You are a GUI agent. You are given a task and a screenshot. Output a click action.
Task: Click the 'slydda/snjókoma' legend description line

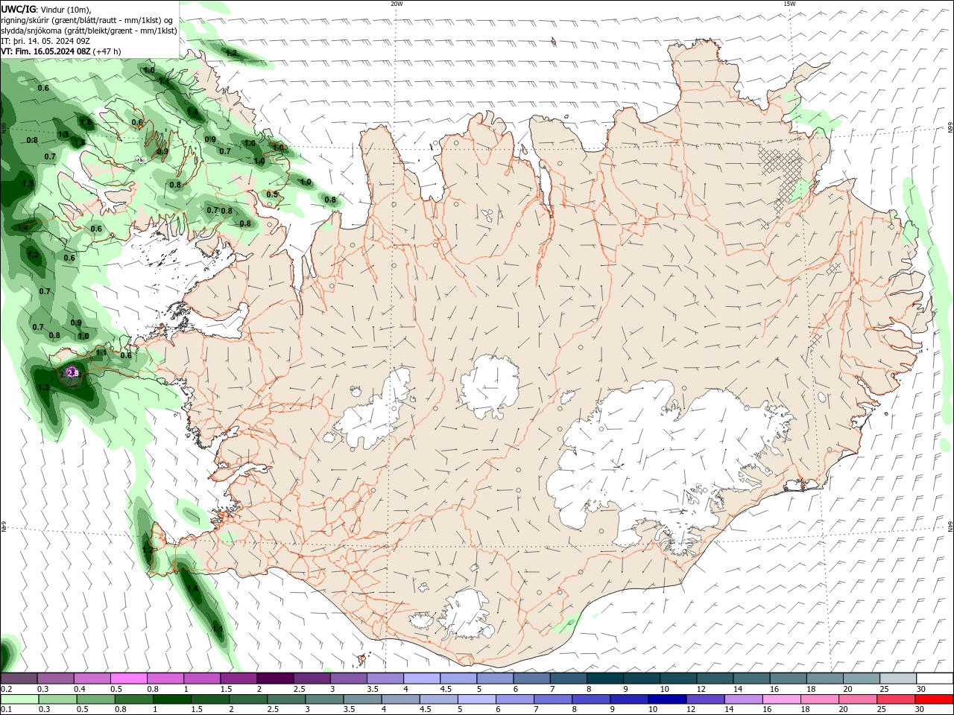[x=89, y=31]
